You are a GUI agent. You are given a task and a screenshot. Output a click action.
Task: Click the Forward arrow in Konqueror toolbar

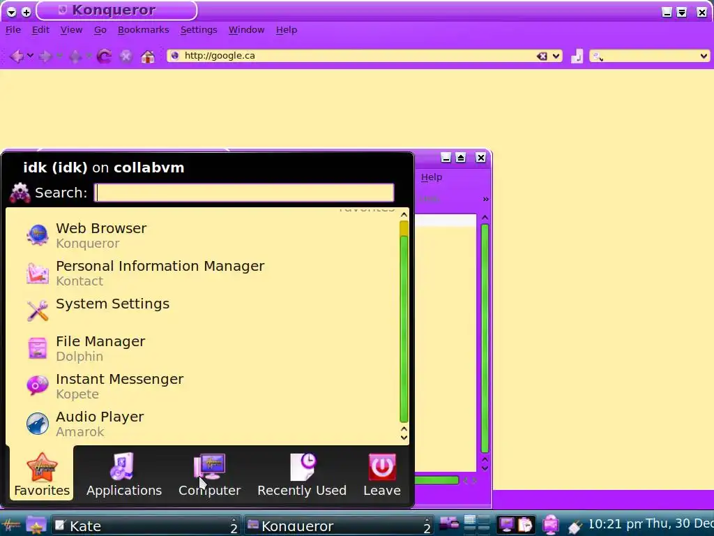click(45, 56)
